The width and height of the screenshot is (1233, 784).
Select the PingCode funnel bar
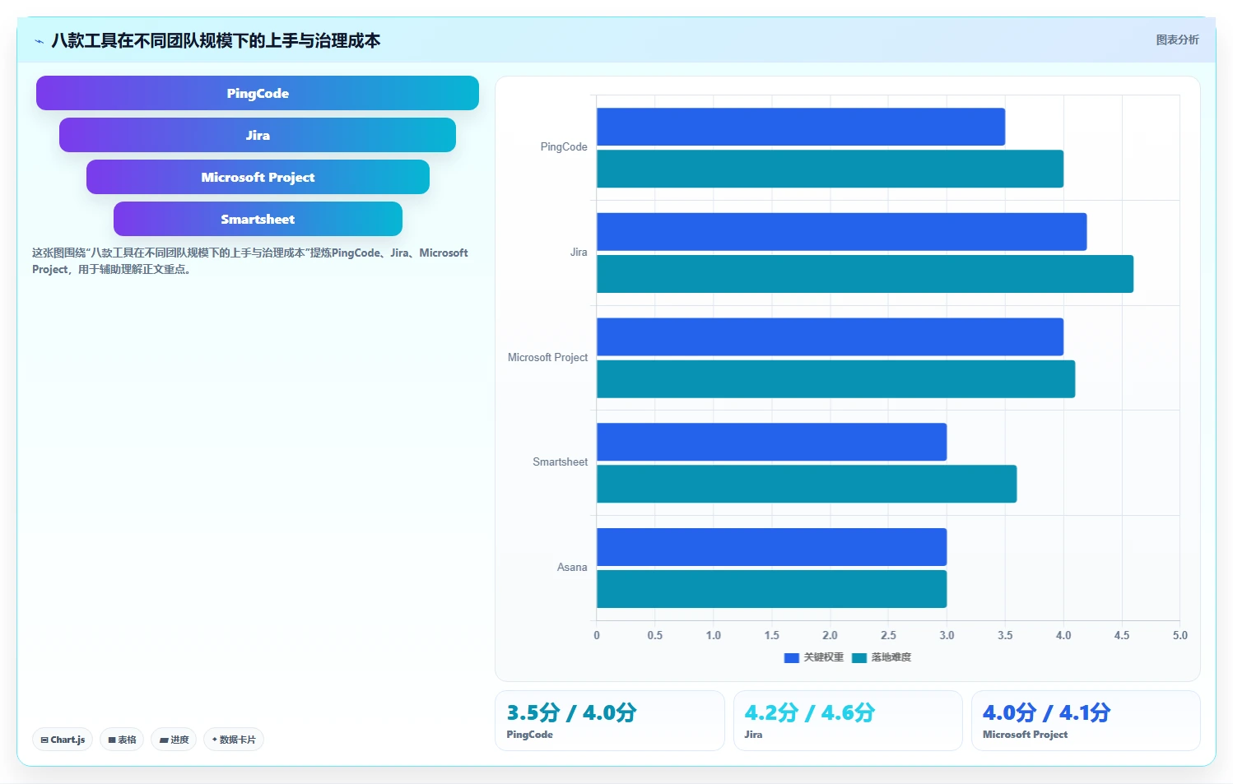click(258, 93)
